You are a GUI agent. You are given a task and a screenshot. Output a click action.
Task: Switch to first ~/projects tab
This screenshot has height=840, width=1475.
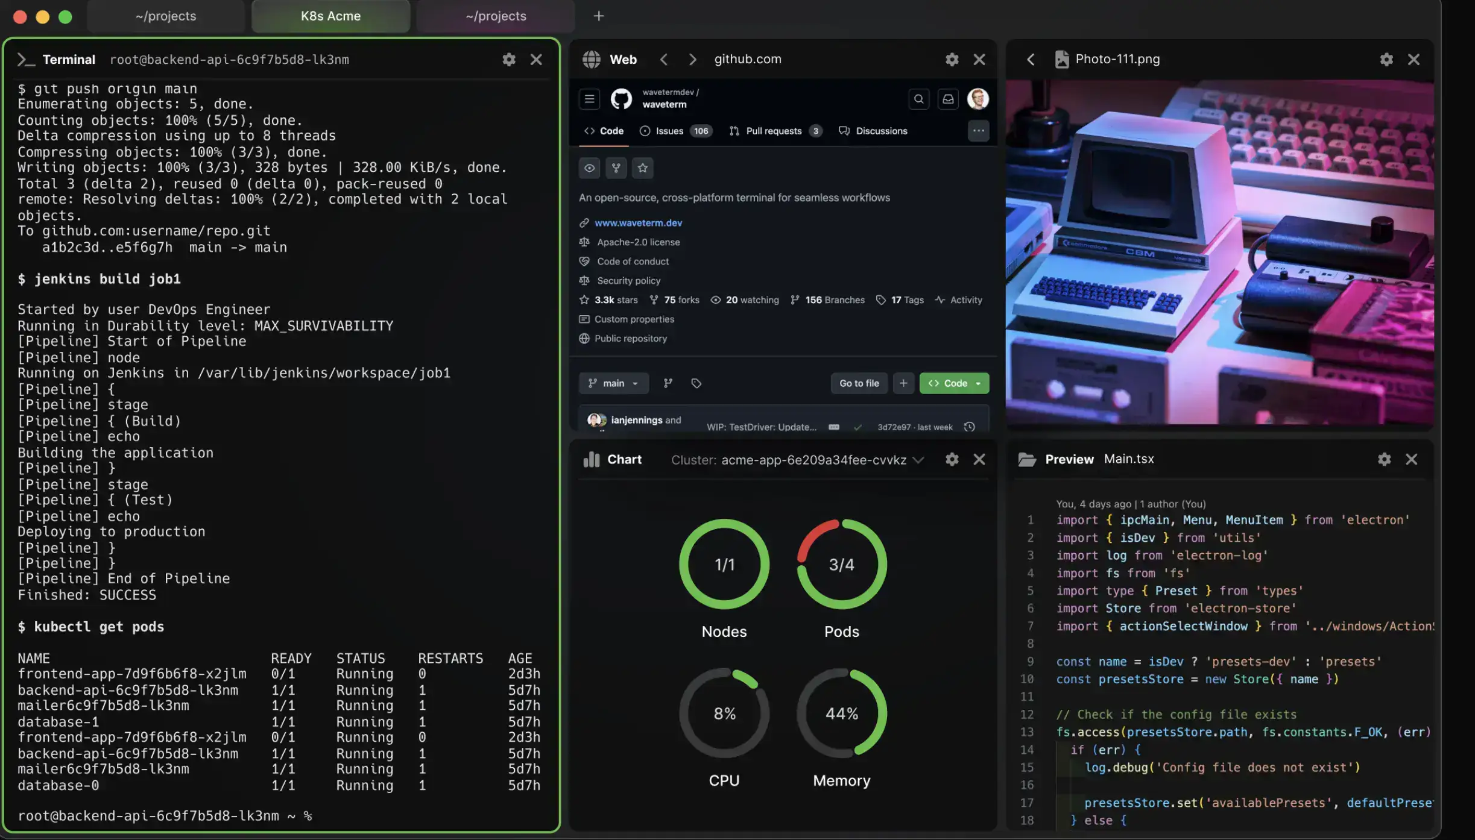166,16
